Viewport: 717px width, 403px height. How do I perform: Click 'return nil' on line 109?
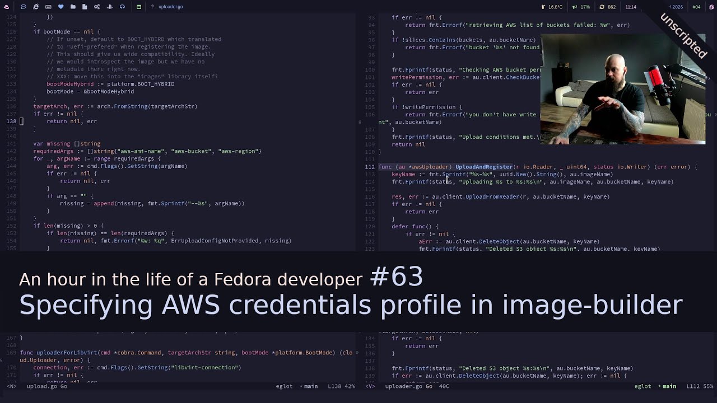click(x=408, y=144)
